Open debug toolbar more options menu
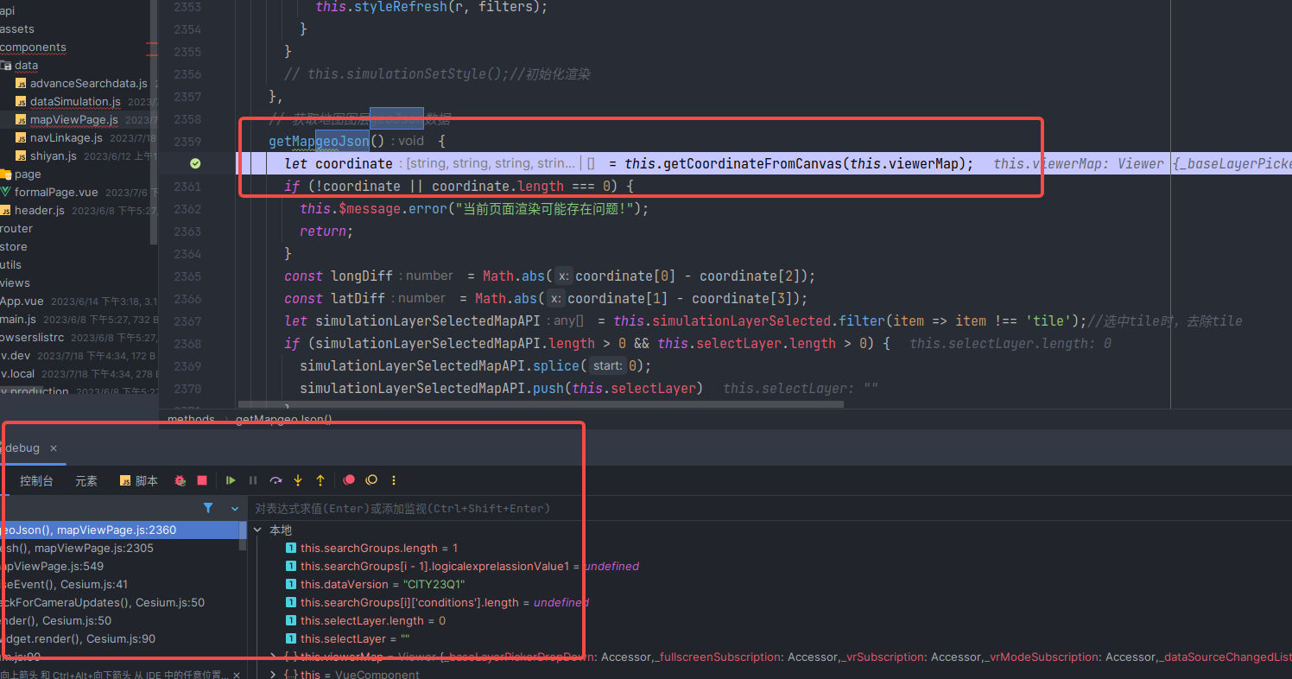The width and height of the screenshot is (1292, 679). 394,480
